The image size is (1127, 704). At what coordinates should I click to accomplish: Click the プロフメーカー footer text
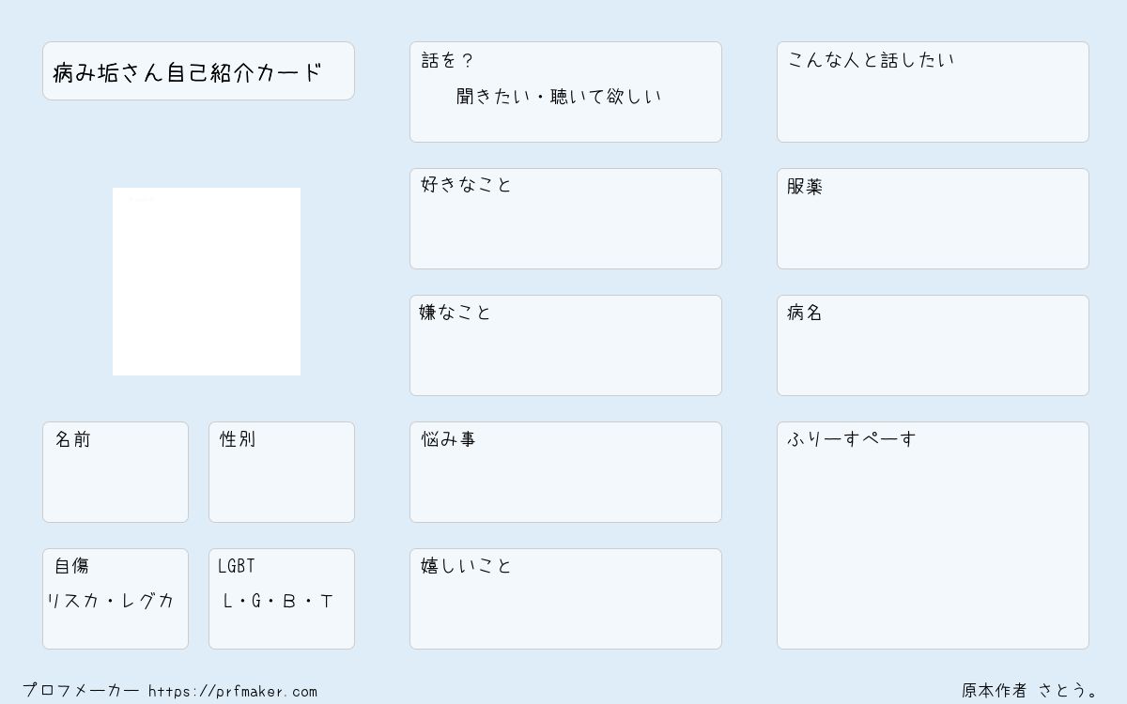pos(81,691)
